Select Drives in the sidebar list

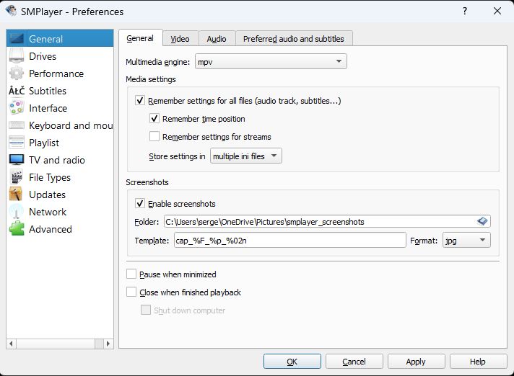[x=60, y=56]
